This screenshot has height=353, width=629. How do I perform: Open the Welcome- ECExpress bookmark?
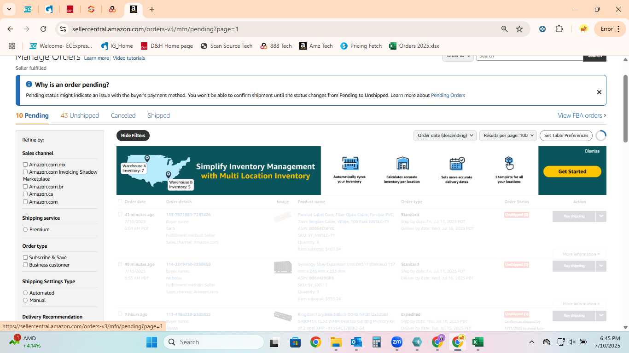[x=61, y=46]
